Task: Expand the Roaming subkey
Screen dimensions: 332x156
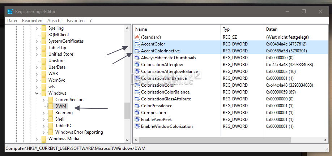Action: tap(44, 113)
